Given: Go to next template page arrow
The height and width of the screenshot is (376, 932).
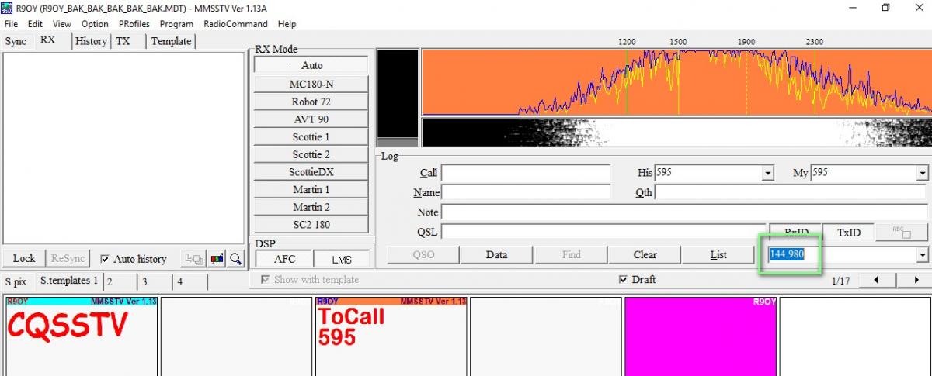Looking at the screenshot, I should tap(916, 280).
